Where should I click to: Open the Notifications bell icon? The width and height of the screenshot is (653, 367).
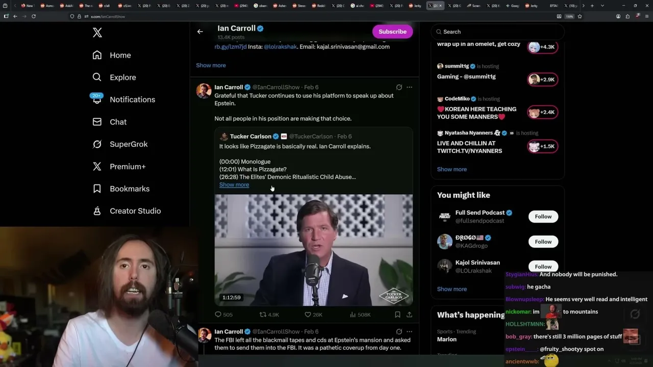(x=97, y=99)
